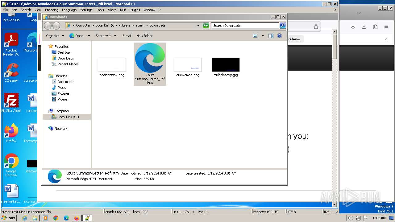Click the Explorer Forward navigation button
Image resolution: width=395 pixels, height=222 pixels.
[56, 26]
